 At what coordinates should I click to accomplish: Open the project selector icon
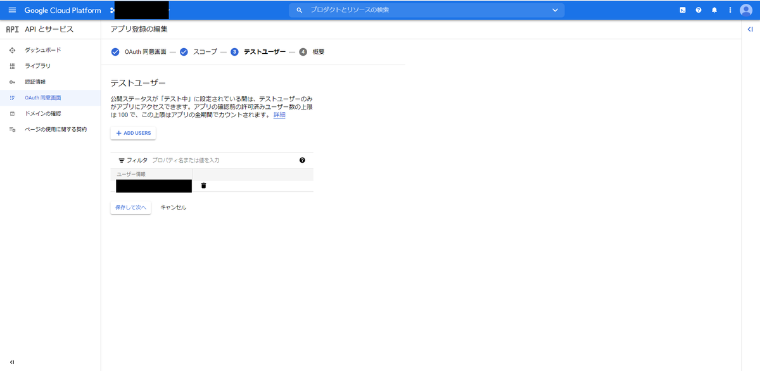tap(112, 10)
